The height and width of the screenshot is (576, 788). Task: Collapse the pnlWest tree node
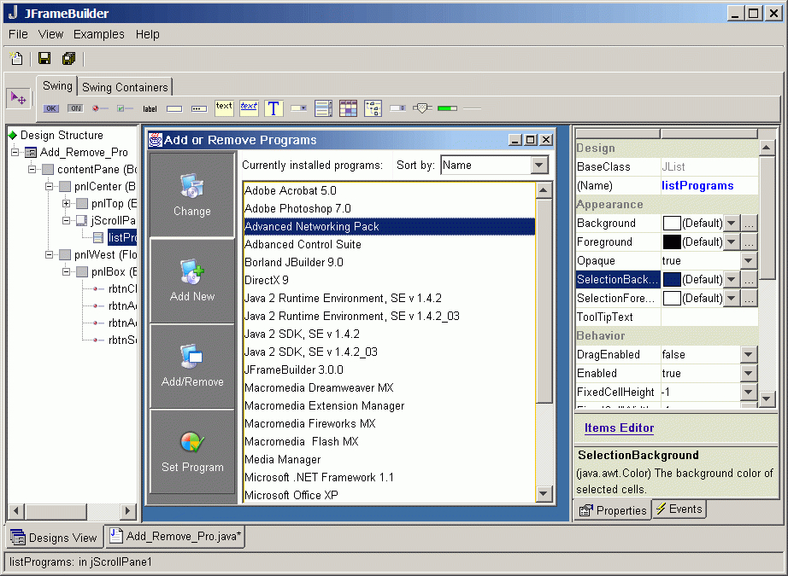point(50,255)
